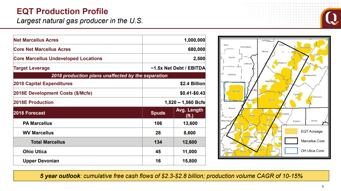Viewport: 341px width, 191px height.
Task: Click WV Marcellus spuds value 28
Action: 158,133
